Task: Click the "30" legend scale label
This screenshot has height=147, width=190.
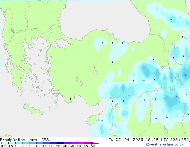Action: 65,146
